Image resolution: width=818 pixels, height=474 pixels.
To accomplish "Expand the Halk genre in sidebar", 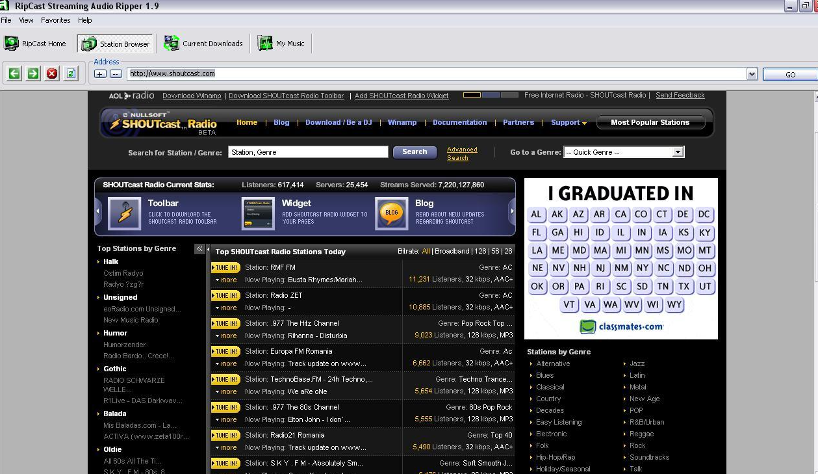I will pyautogui.click(x=110, y=261).
